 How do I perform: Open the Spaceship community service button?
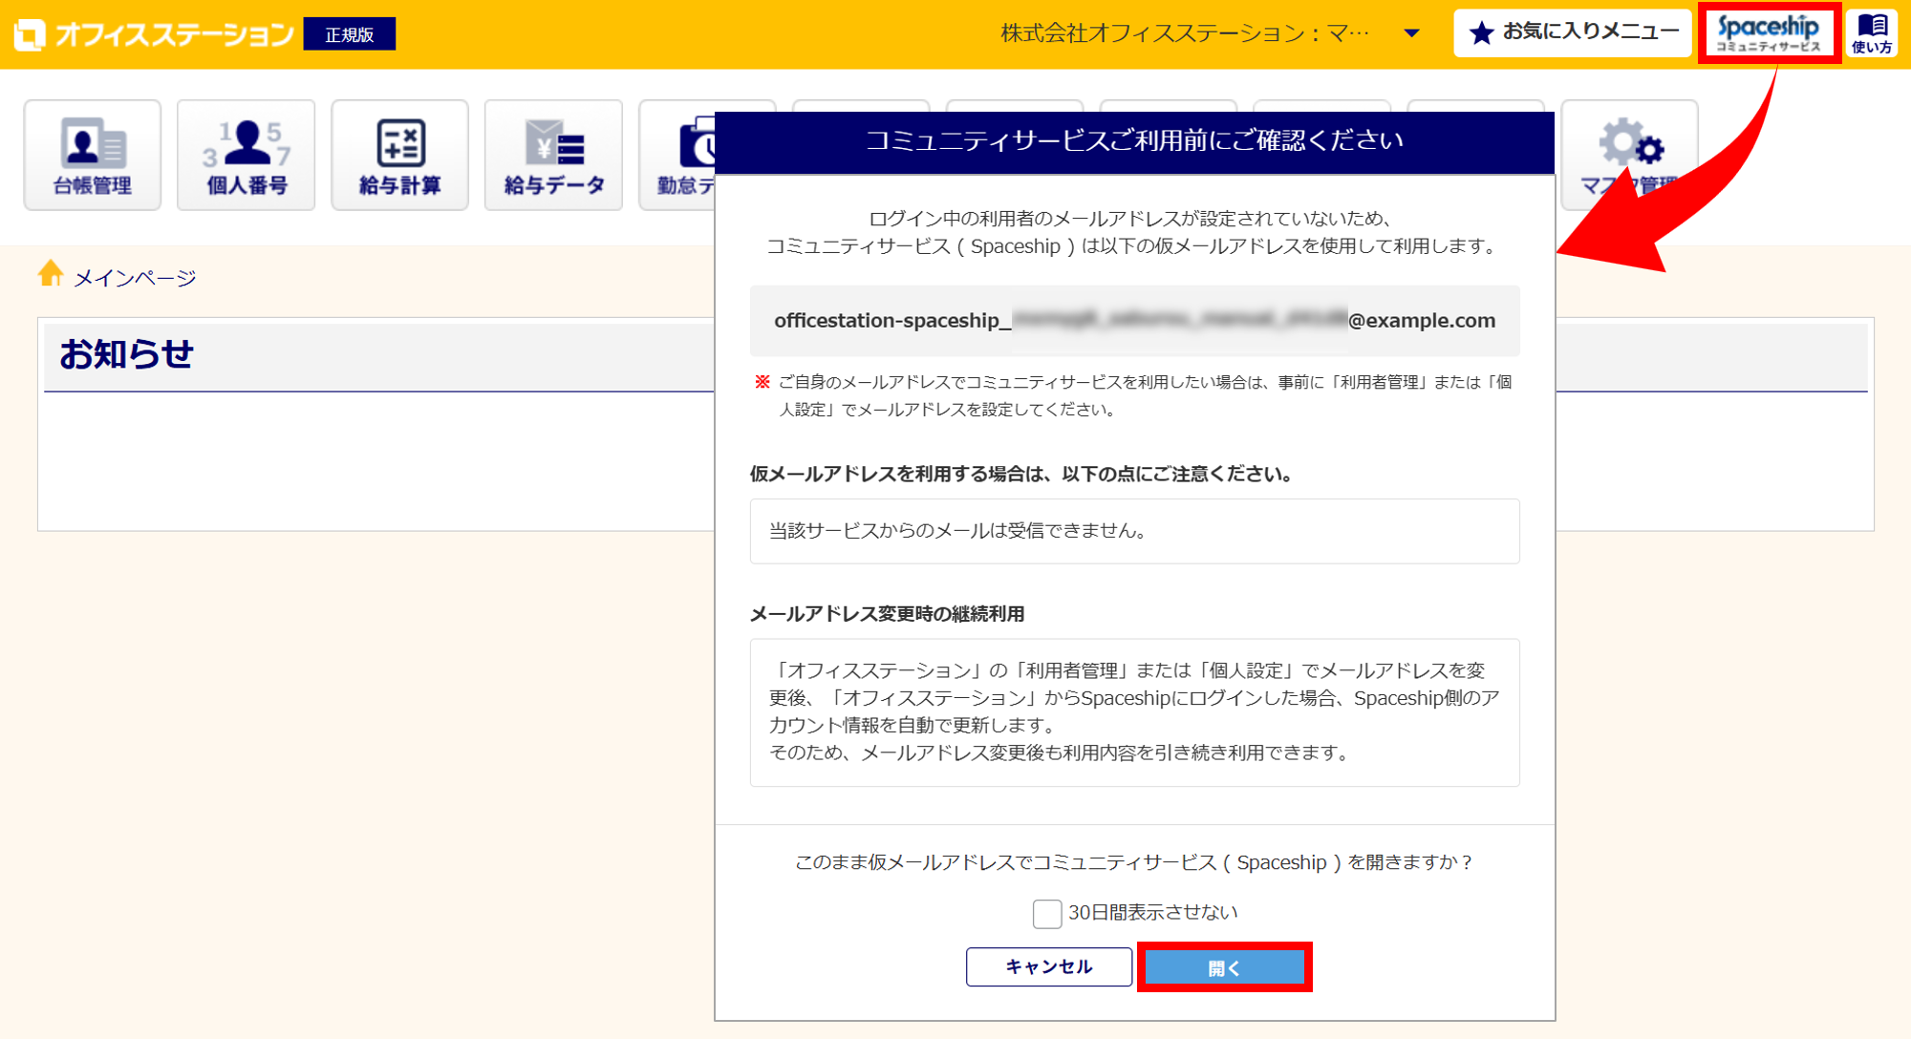click(x=1769, y=33)
